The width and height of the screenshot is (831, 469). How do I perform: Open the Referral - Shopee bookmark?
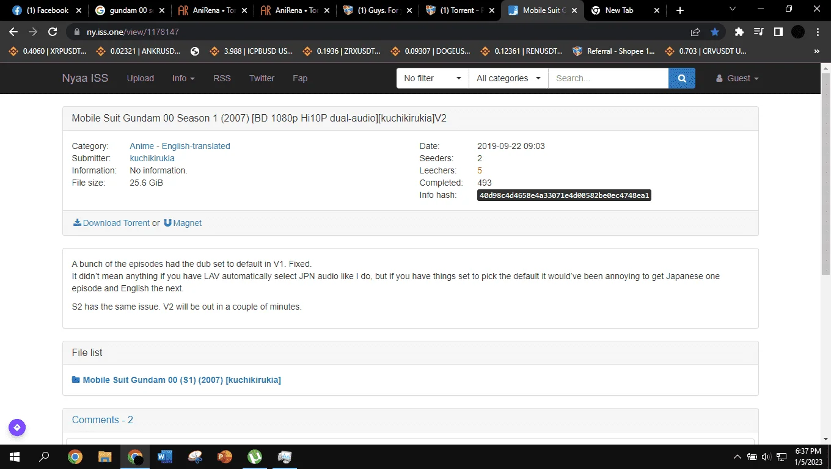[613, 51]
